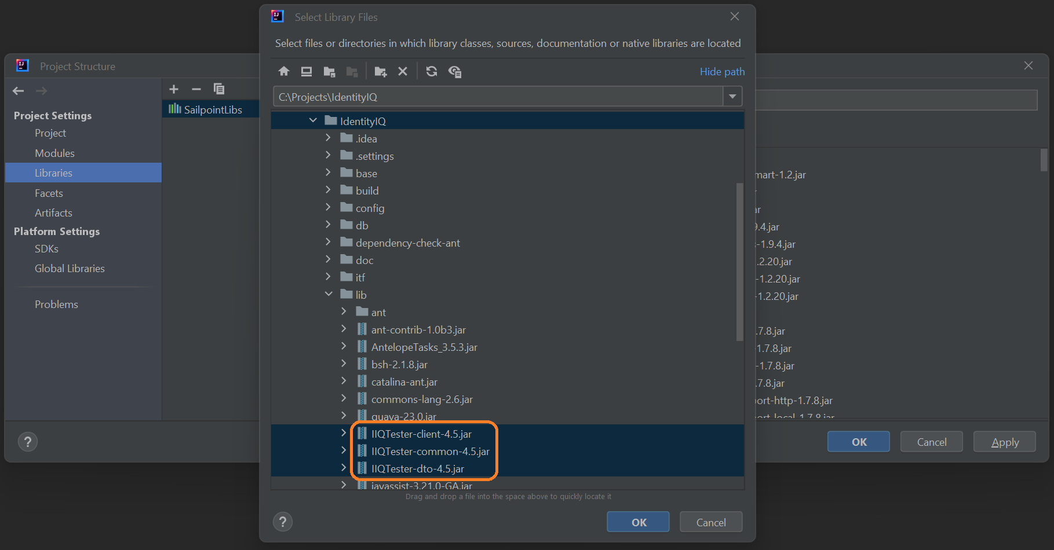The width and height of the screenshot is (1054, 550).
Task: Click Delete (X) icon in file chooser toolbar
Action: click(403, 71)
